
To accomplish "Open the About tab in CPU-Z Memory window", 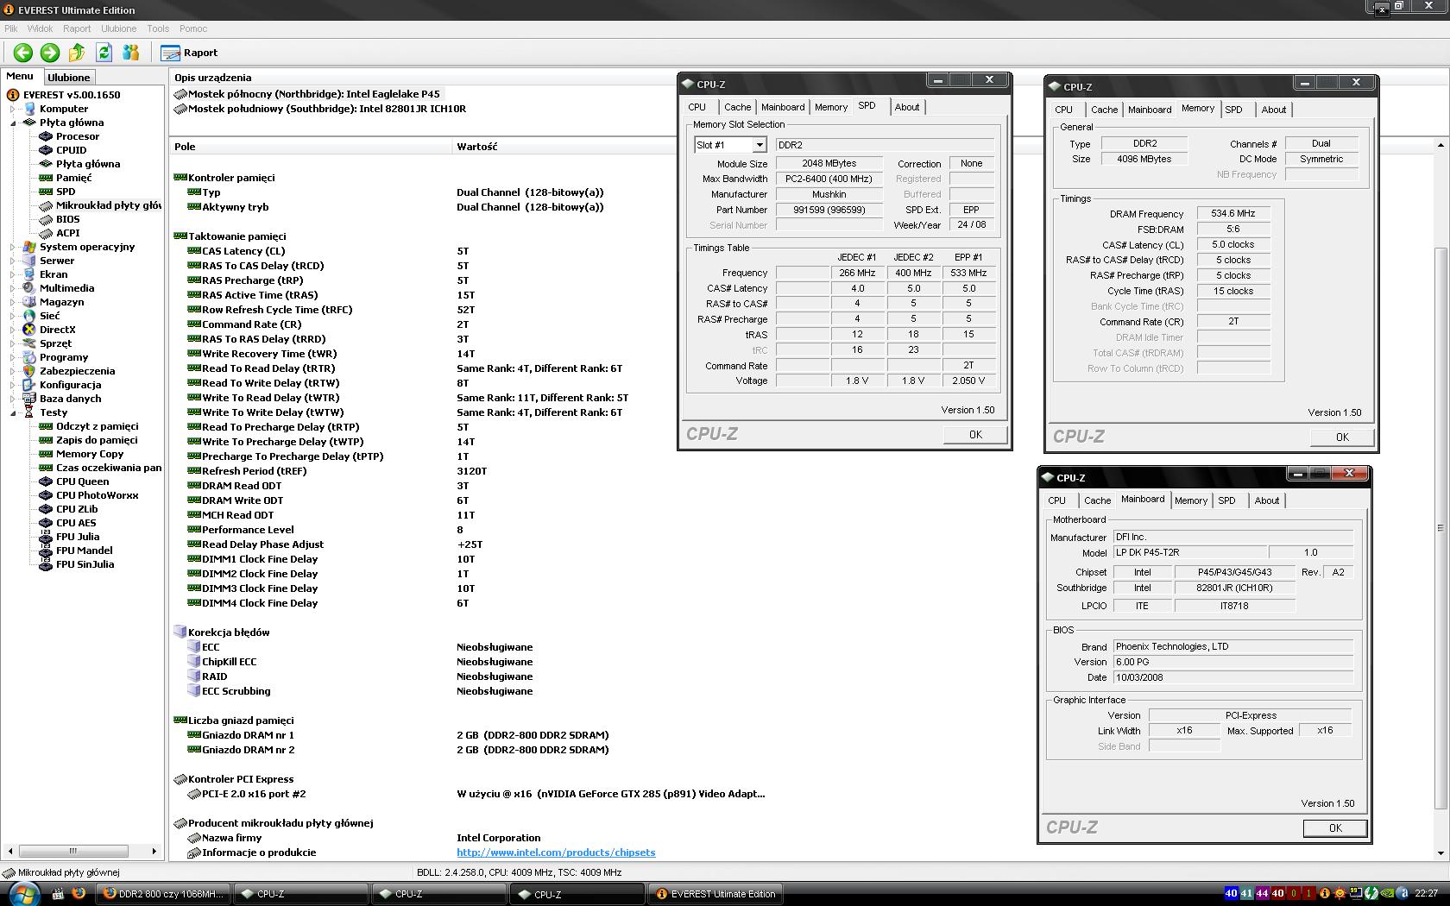I will [1273, 110].
